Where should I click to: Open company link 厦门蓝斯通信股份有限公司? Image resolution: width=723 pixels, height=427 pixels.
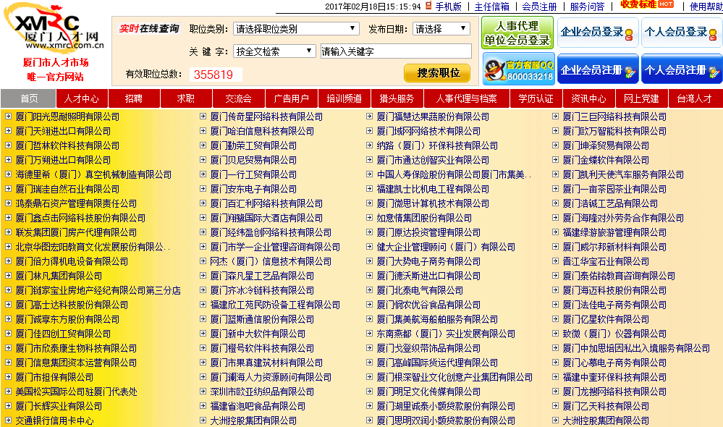tap(262, 320)
